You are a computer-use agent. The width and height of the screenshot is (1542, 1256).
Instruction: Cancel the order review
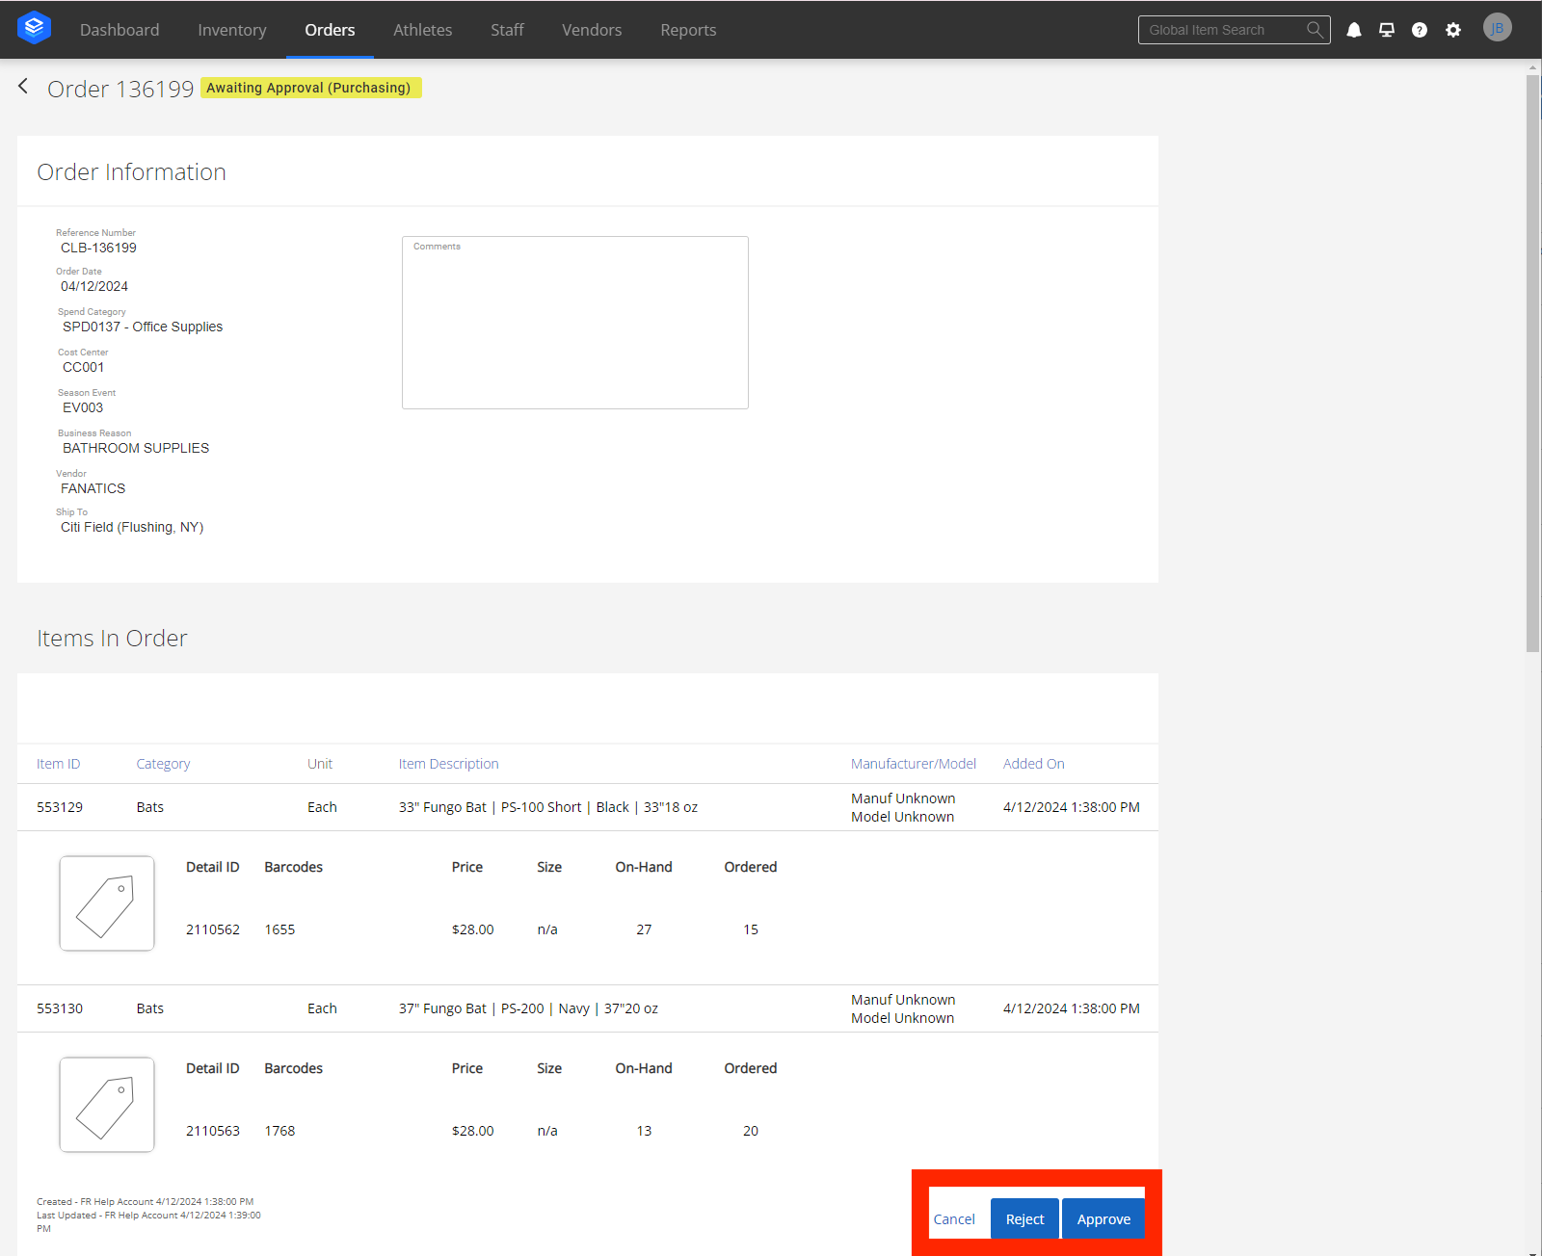point(954,1218)
